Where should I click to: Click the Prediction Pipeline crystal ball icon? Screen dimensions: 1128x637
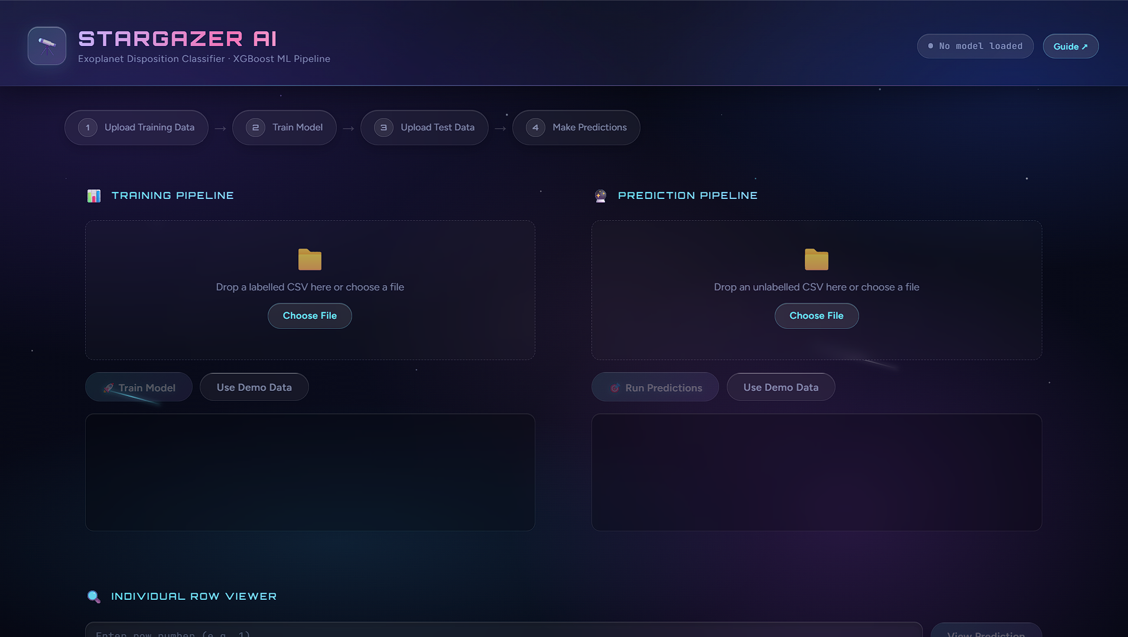coord(600,196)
